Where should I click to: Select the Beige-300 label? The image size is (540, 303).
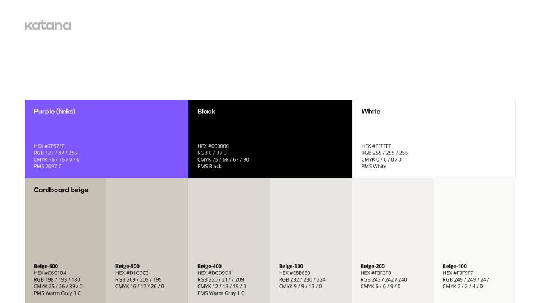[291, 267]
